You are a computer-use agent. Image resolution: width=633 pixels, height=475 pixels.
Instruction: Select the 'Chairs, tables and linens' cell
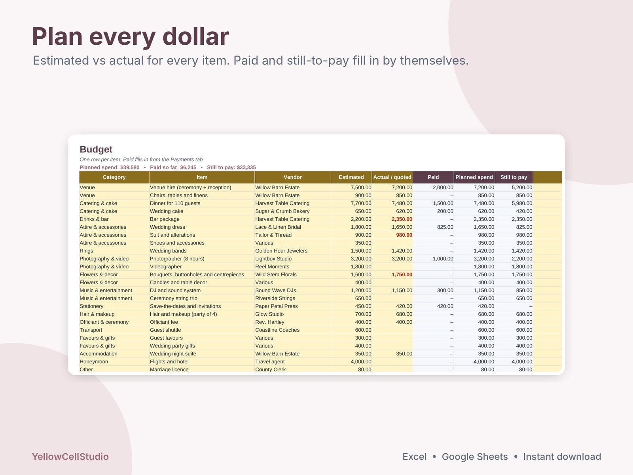click(202, 196)
